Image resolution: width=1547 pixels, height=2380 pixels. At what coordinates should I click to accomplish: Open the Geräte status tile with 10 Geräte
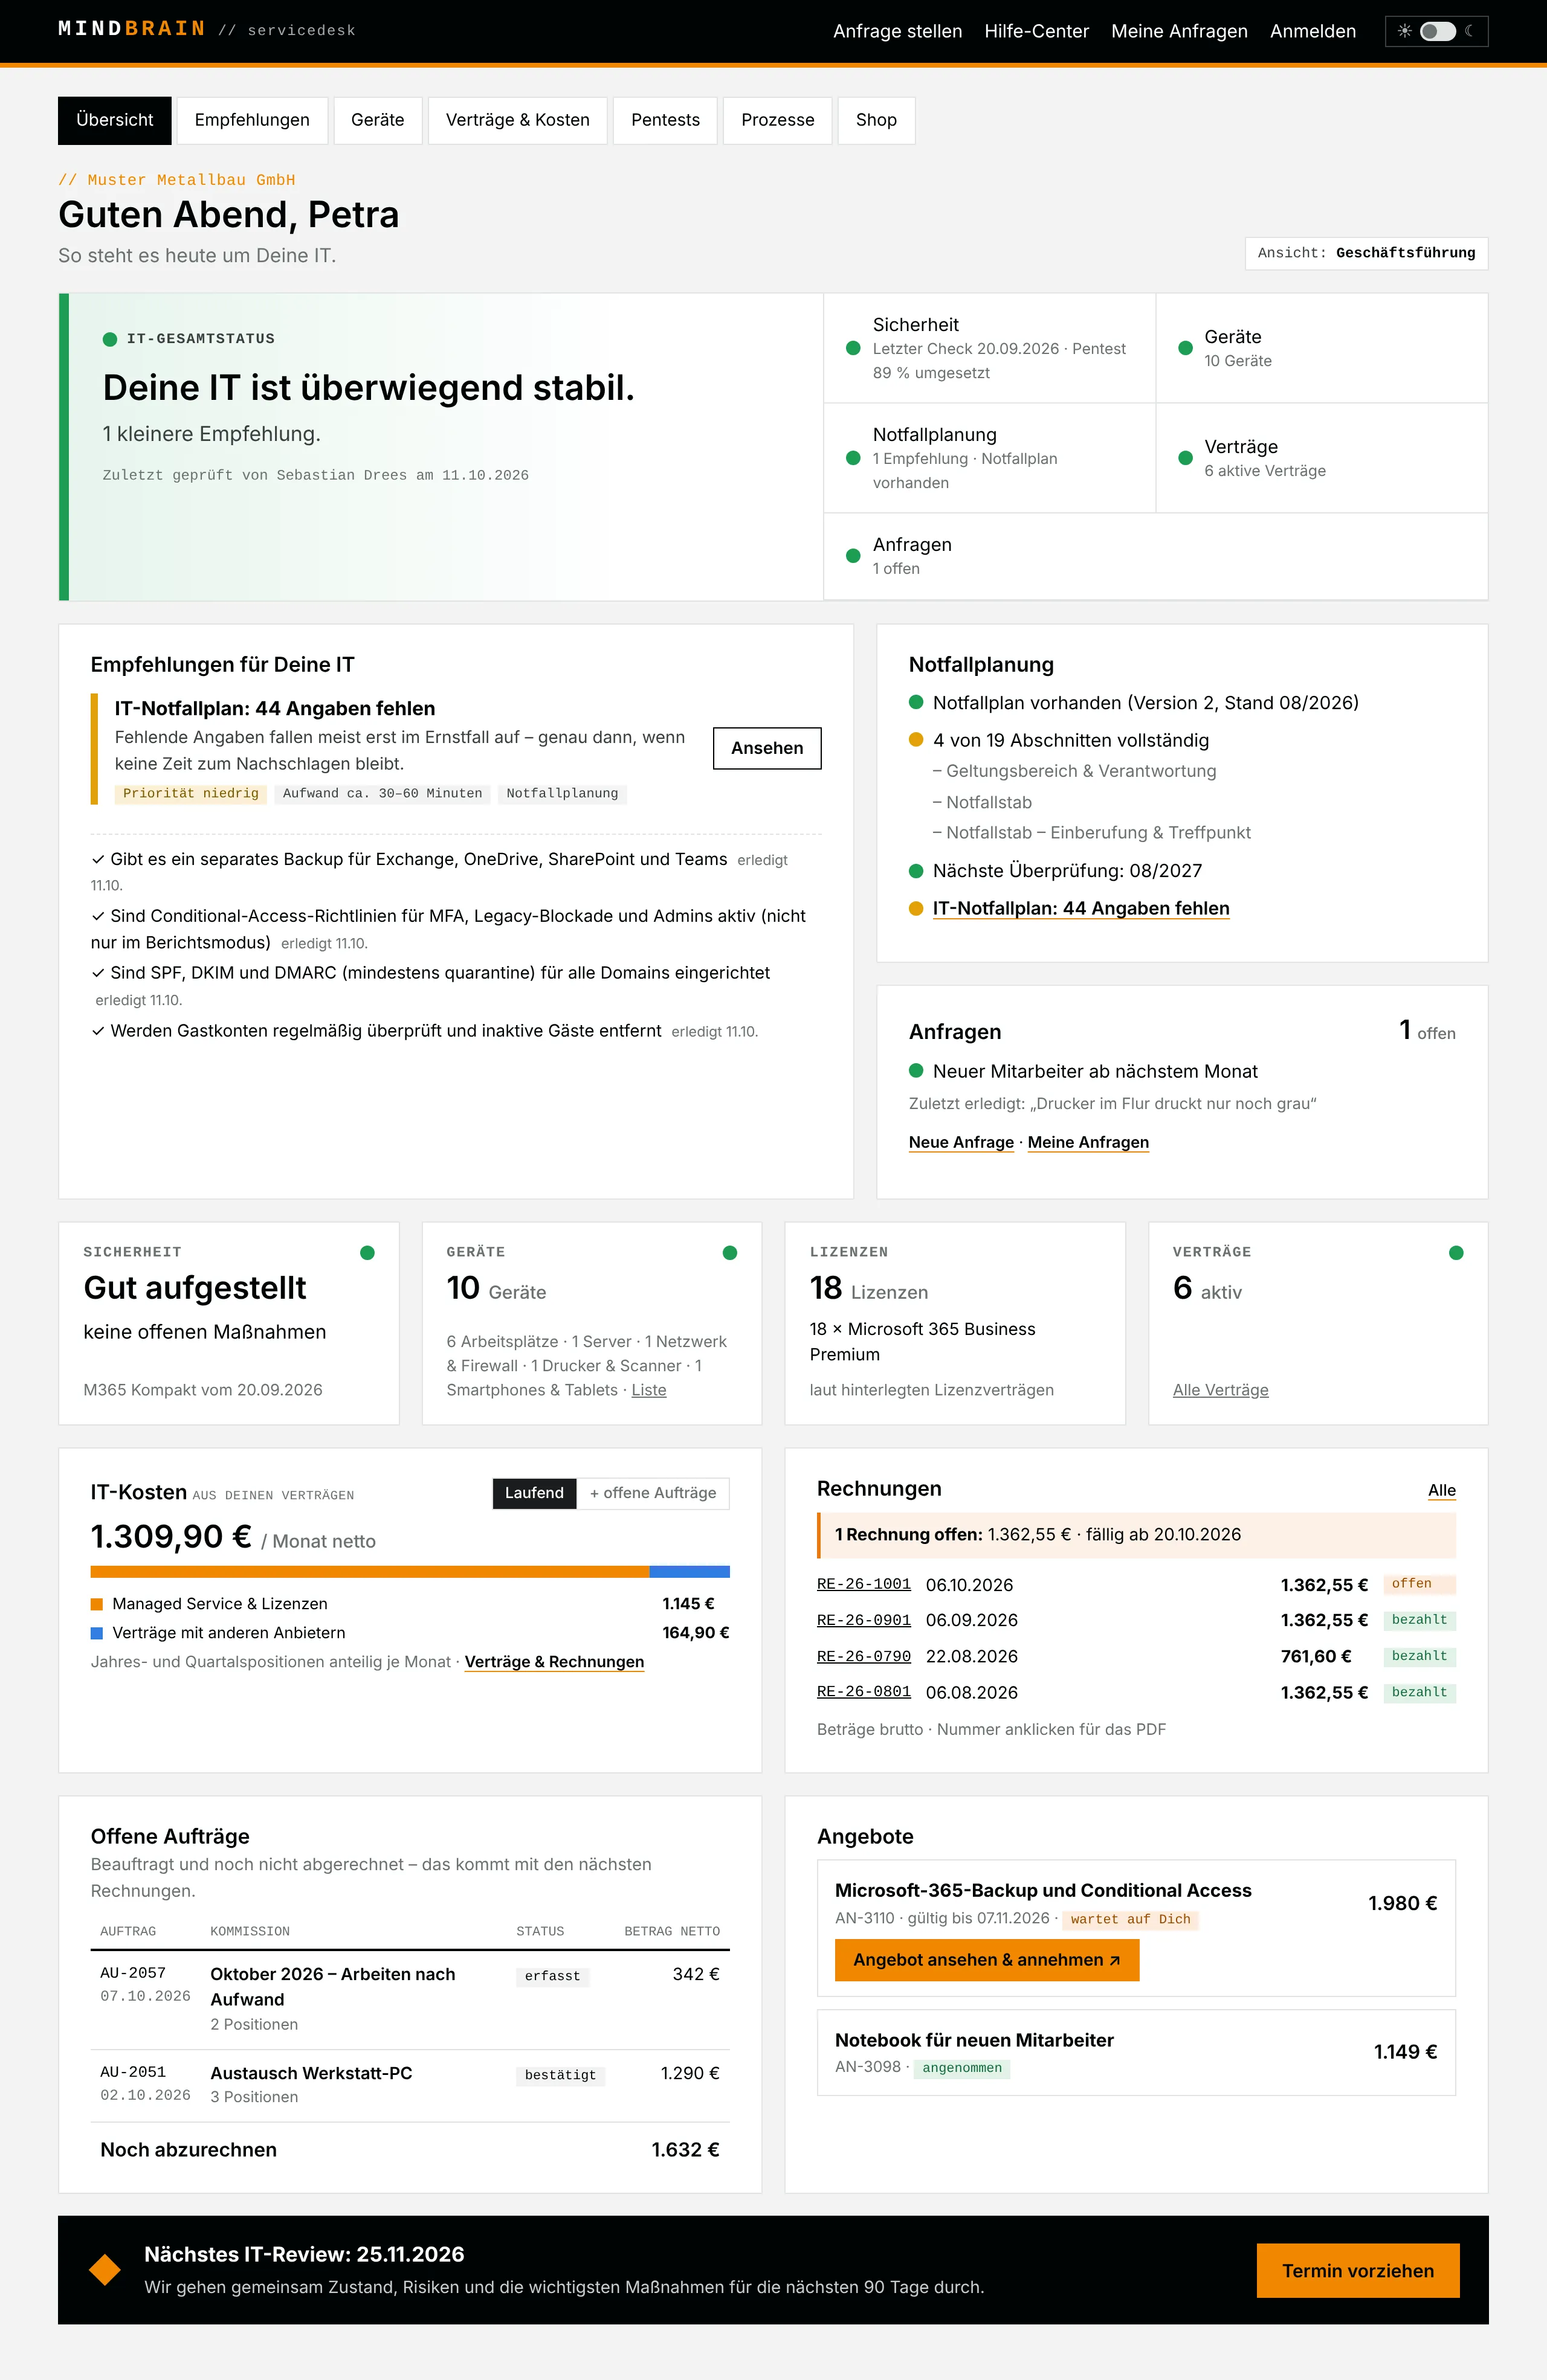1321,348
